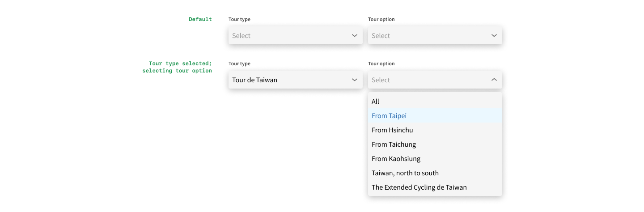Click the green Default state caption
This screenshot has height=212, width=644.
click(x=200, y=19)
